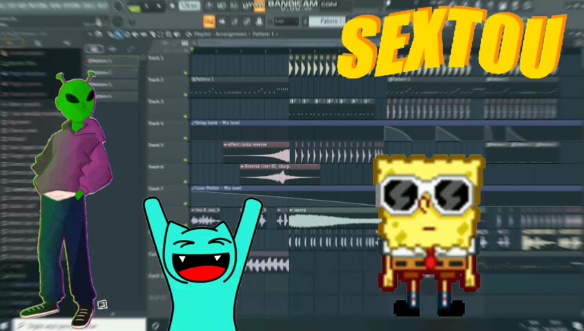Mute Track 2 using its green light
This screenshot has width=584, height=331.
(x=186, y=94)
